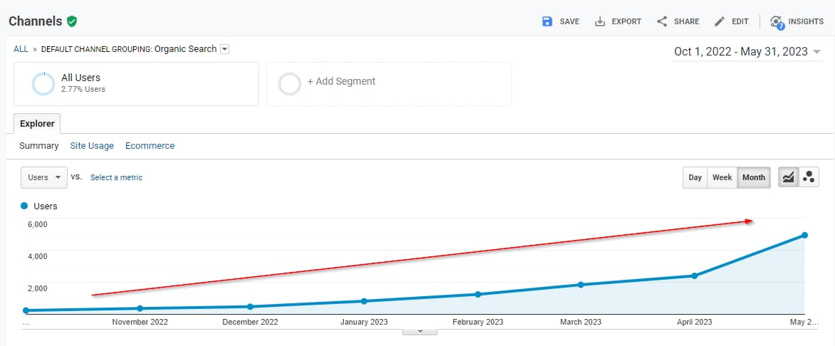Click the May 2023 data point
The height and width of the screenshot is (346, 835).
click(x=804, y=235)
